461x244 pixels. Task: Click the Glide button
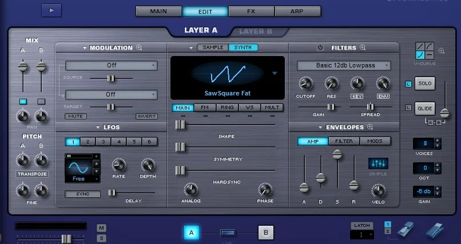pos(425,109)
